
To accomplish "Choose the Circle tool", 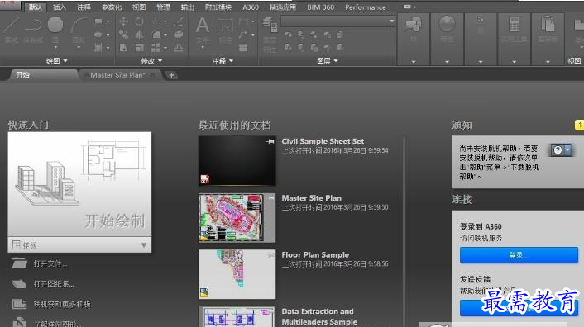I will [x=55, y=25].
